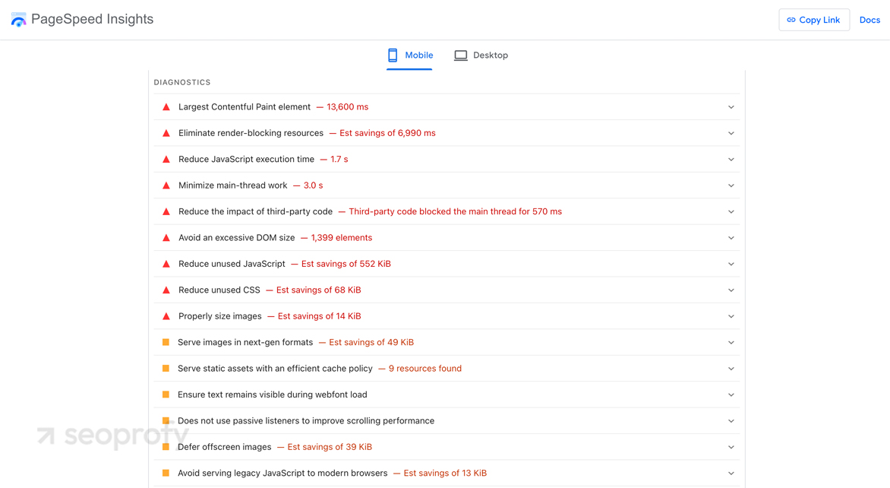Expand the Eliminate render-blocking resources chevron
Image resolution: width=890 pixels, height=488 pixels.
click(x=731, y=133)
